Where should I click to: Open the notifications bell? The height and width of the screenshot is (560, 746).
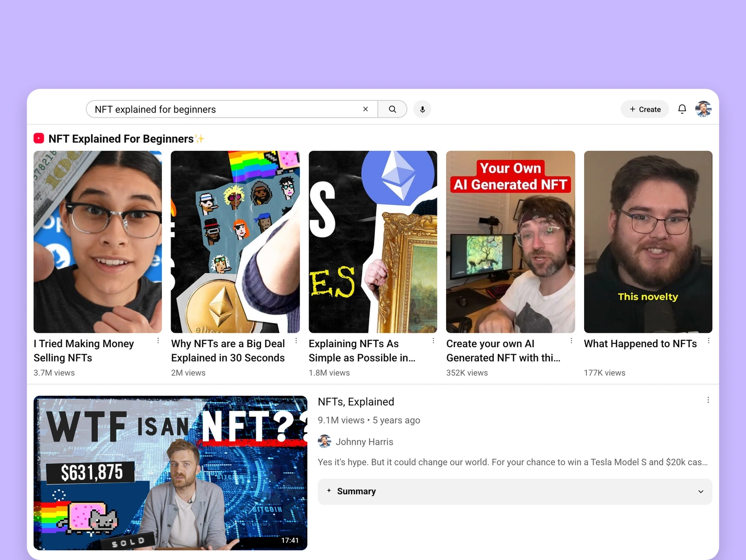tap(682, 109)
